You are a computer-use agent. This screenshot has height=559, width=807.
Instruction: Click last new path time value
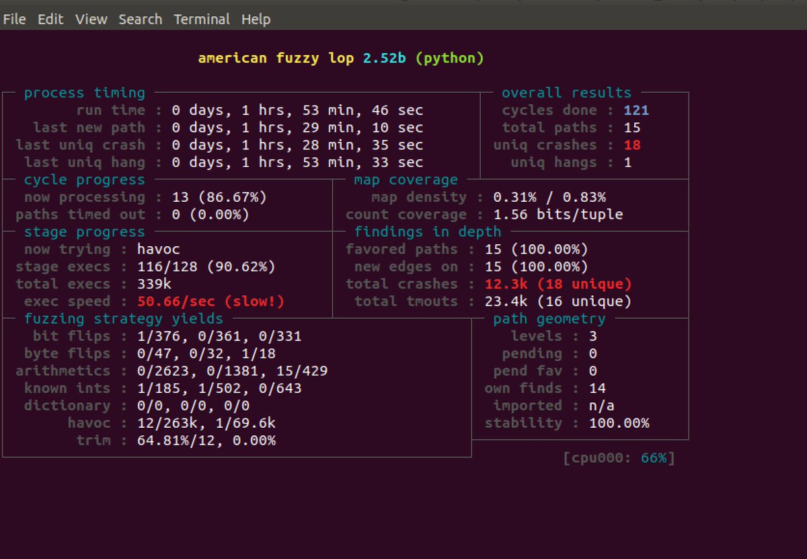(x=297, y=128)
